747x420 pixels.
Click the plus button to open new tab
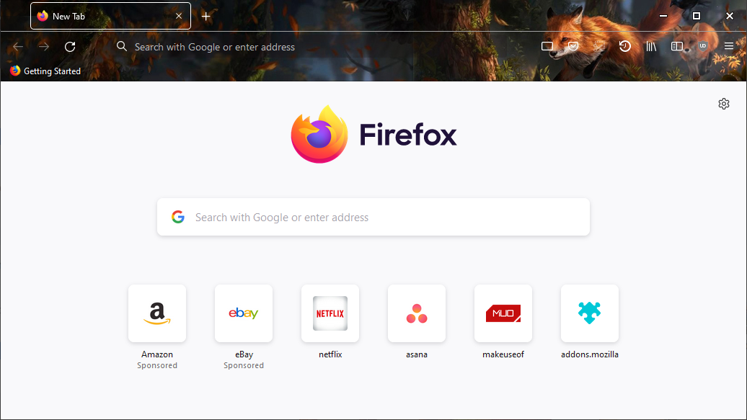[x=206, y=16]
